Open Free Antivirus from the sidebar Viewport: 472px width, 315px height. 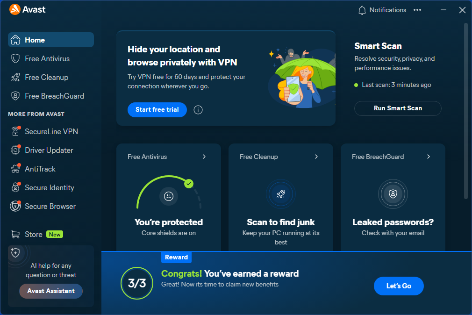[x=51, y=58]
